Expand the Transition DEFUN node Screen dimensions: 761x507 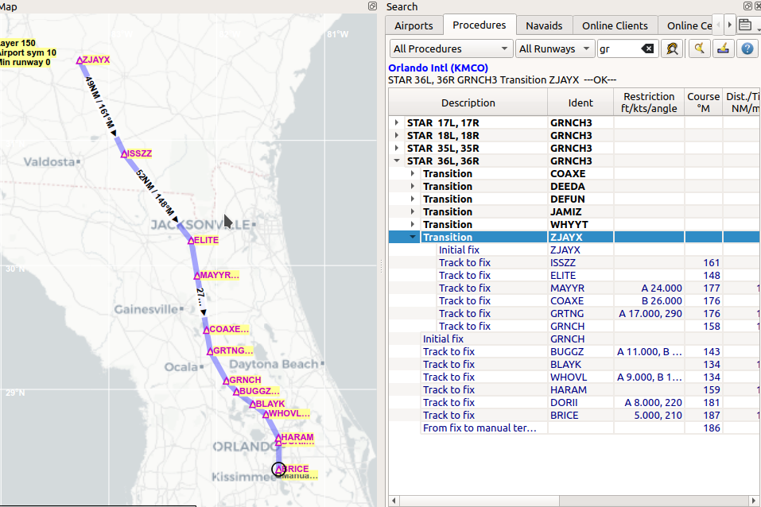point(413,199)
